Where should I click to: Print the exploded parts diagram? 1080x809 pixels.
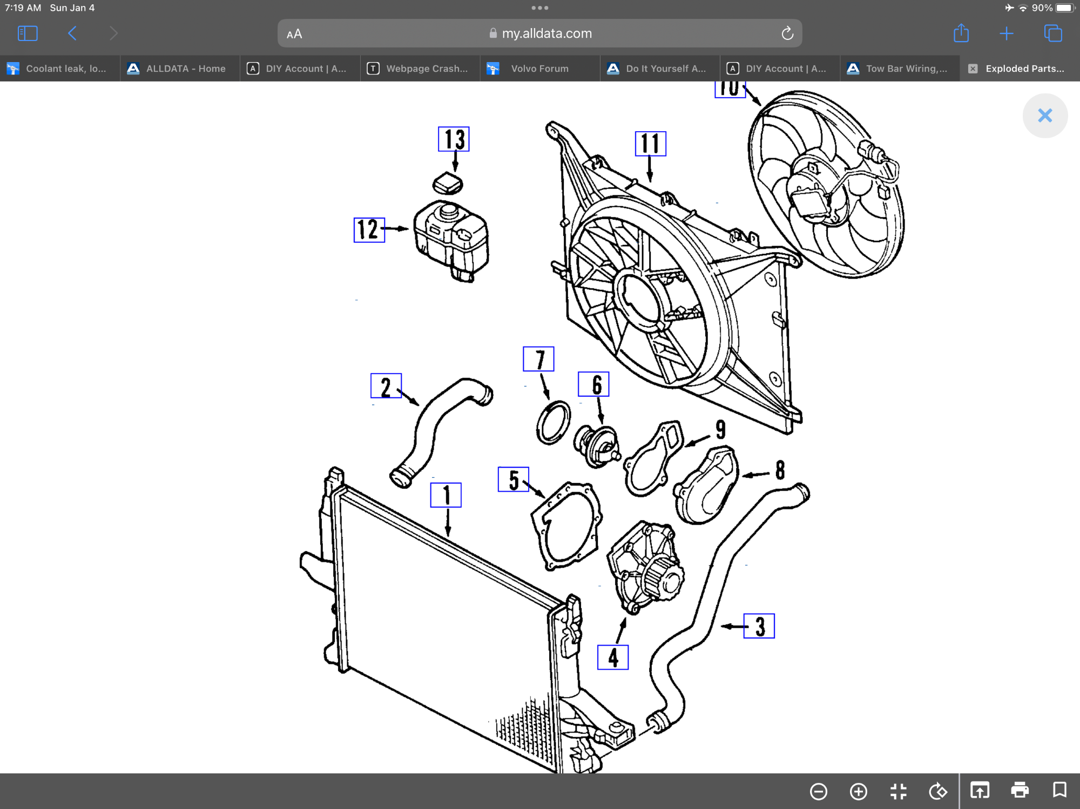pyautogui.click(x=1020, y=790)
